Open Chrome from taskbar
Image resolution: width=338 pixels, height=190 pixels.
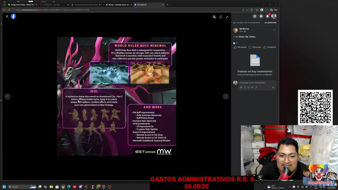coord(63,187)
